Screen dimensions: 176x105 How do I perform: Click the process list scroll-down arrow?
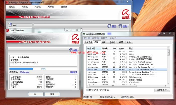click(x=168, y=83)
